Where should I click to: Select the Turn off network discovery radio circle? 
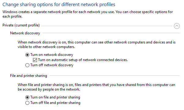coord(27,65)
